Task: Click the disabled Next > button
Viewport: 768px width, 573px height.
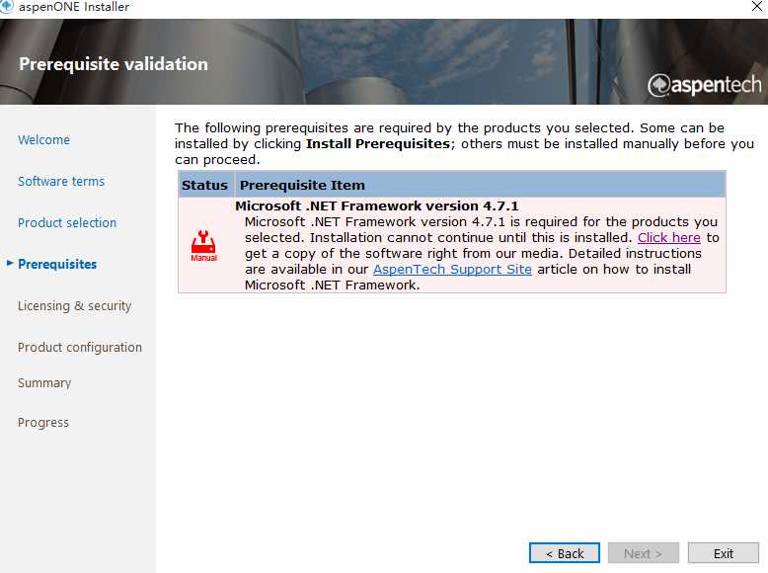Action: pos(643,553)
